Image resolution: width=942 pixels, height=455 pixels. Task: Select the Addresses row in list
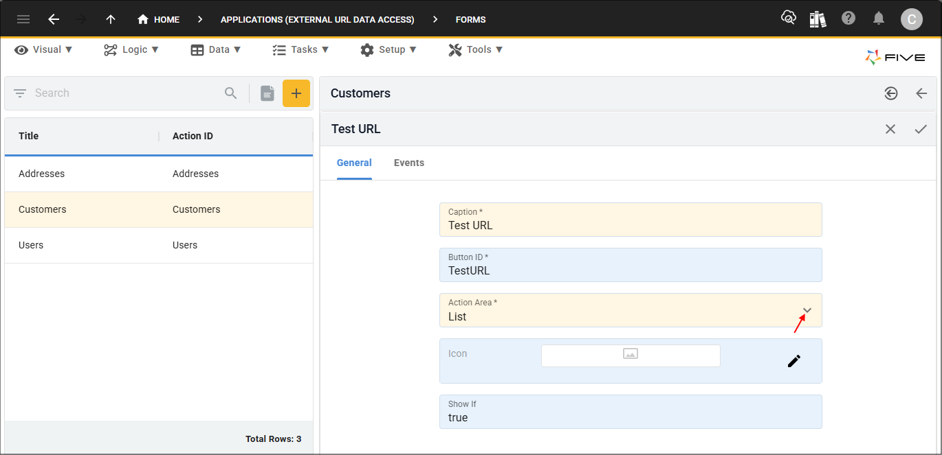[x=158, y=174]
